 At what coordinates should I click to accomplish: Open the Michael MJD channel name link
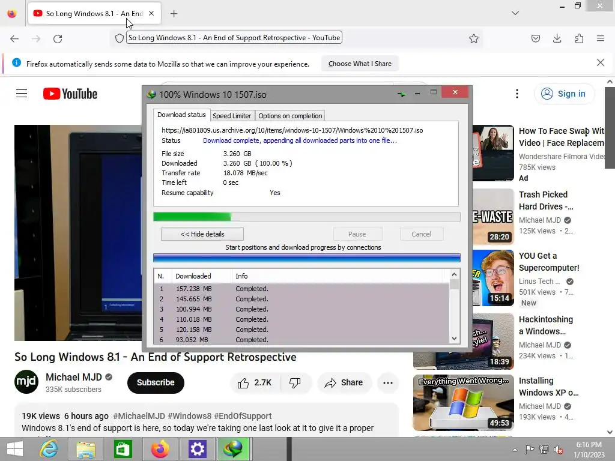point(73,377)
